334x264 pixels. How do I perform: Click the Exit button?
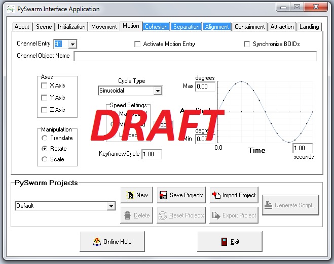230,241
